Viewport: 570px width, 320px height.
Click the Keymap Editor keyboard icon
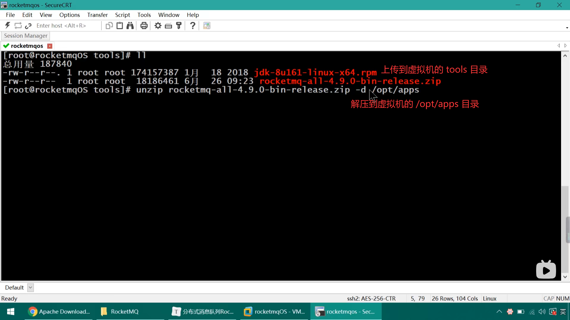coord(168,26)
